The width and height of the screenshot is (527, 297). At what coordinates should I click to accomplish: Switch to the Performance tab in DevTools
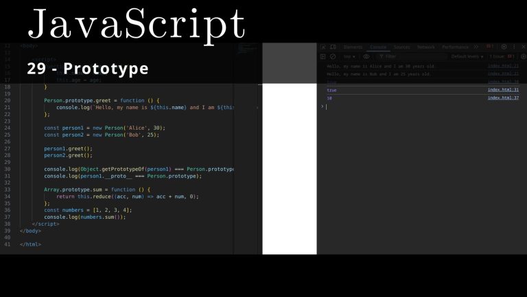[x=455, y=47]
